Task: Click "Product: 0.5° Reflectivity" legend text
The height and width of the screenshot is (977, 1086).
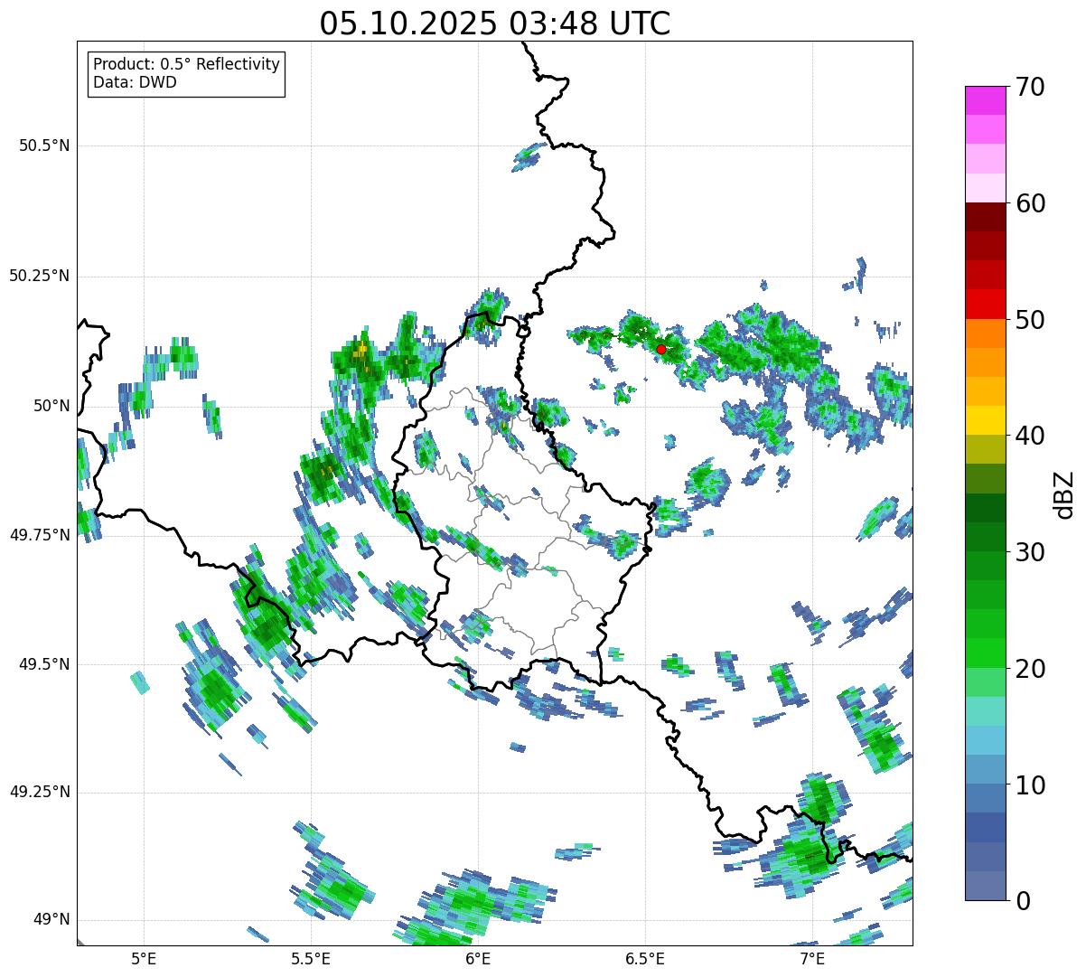Action: 187,65
